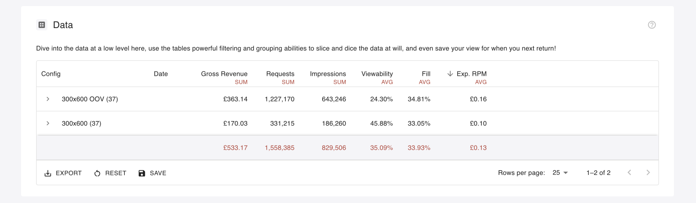
Task: Open the Rows per page dropdown
Action: [x=560, y=173]
